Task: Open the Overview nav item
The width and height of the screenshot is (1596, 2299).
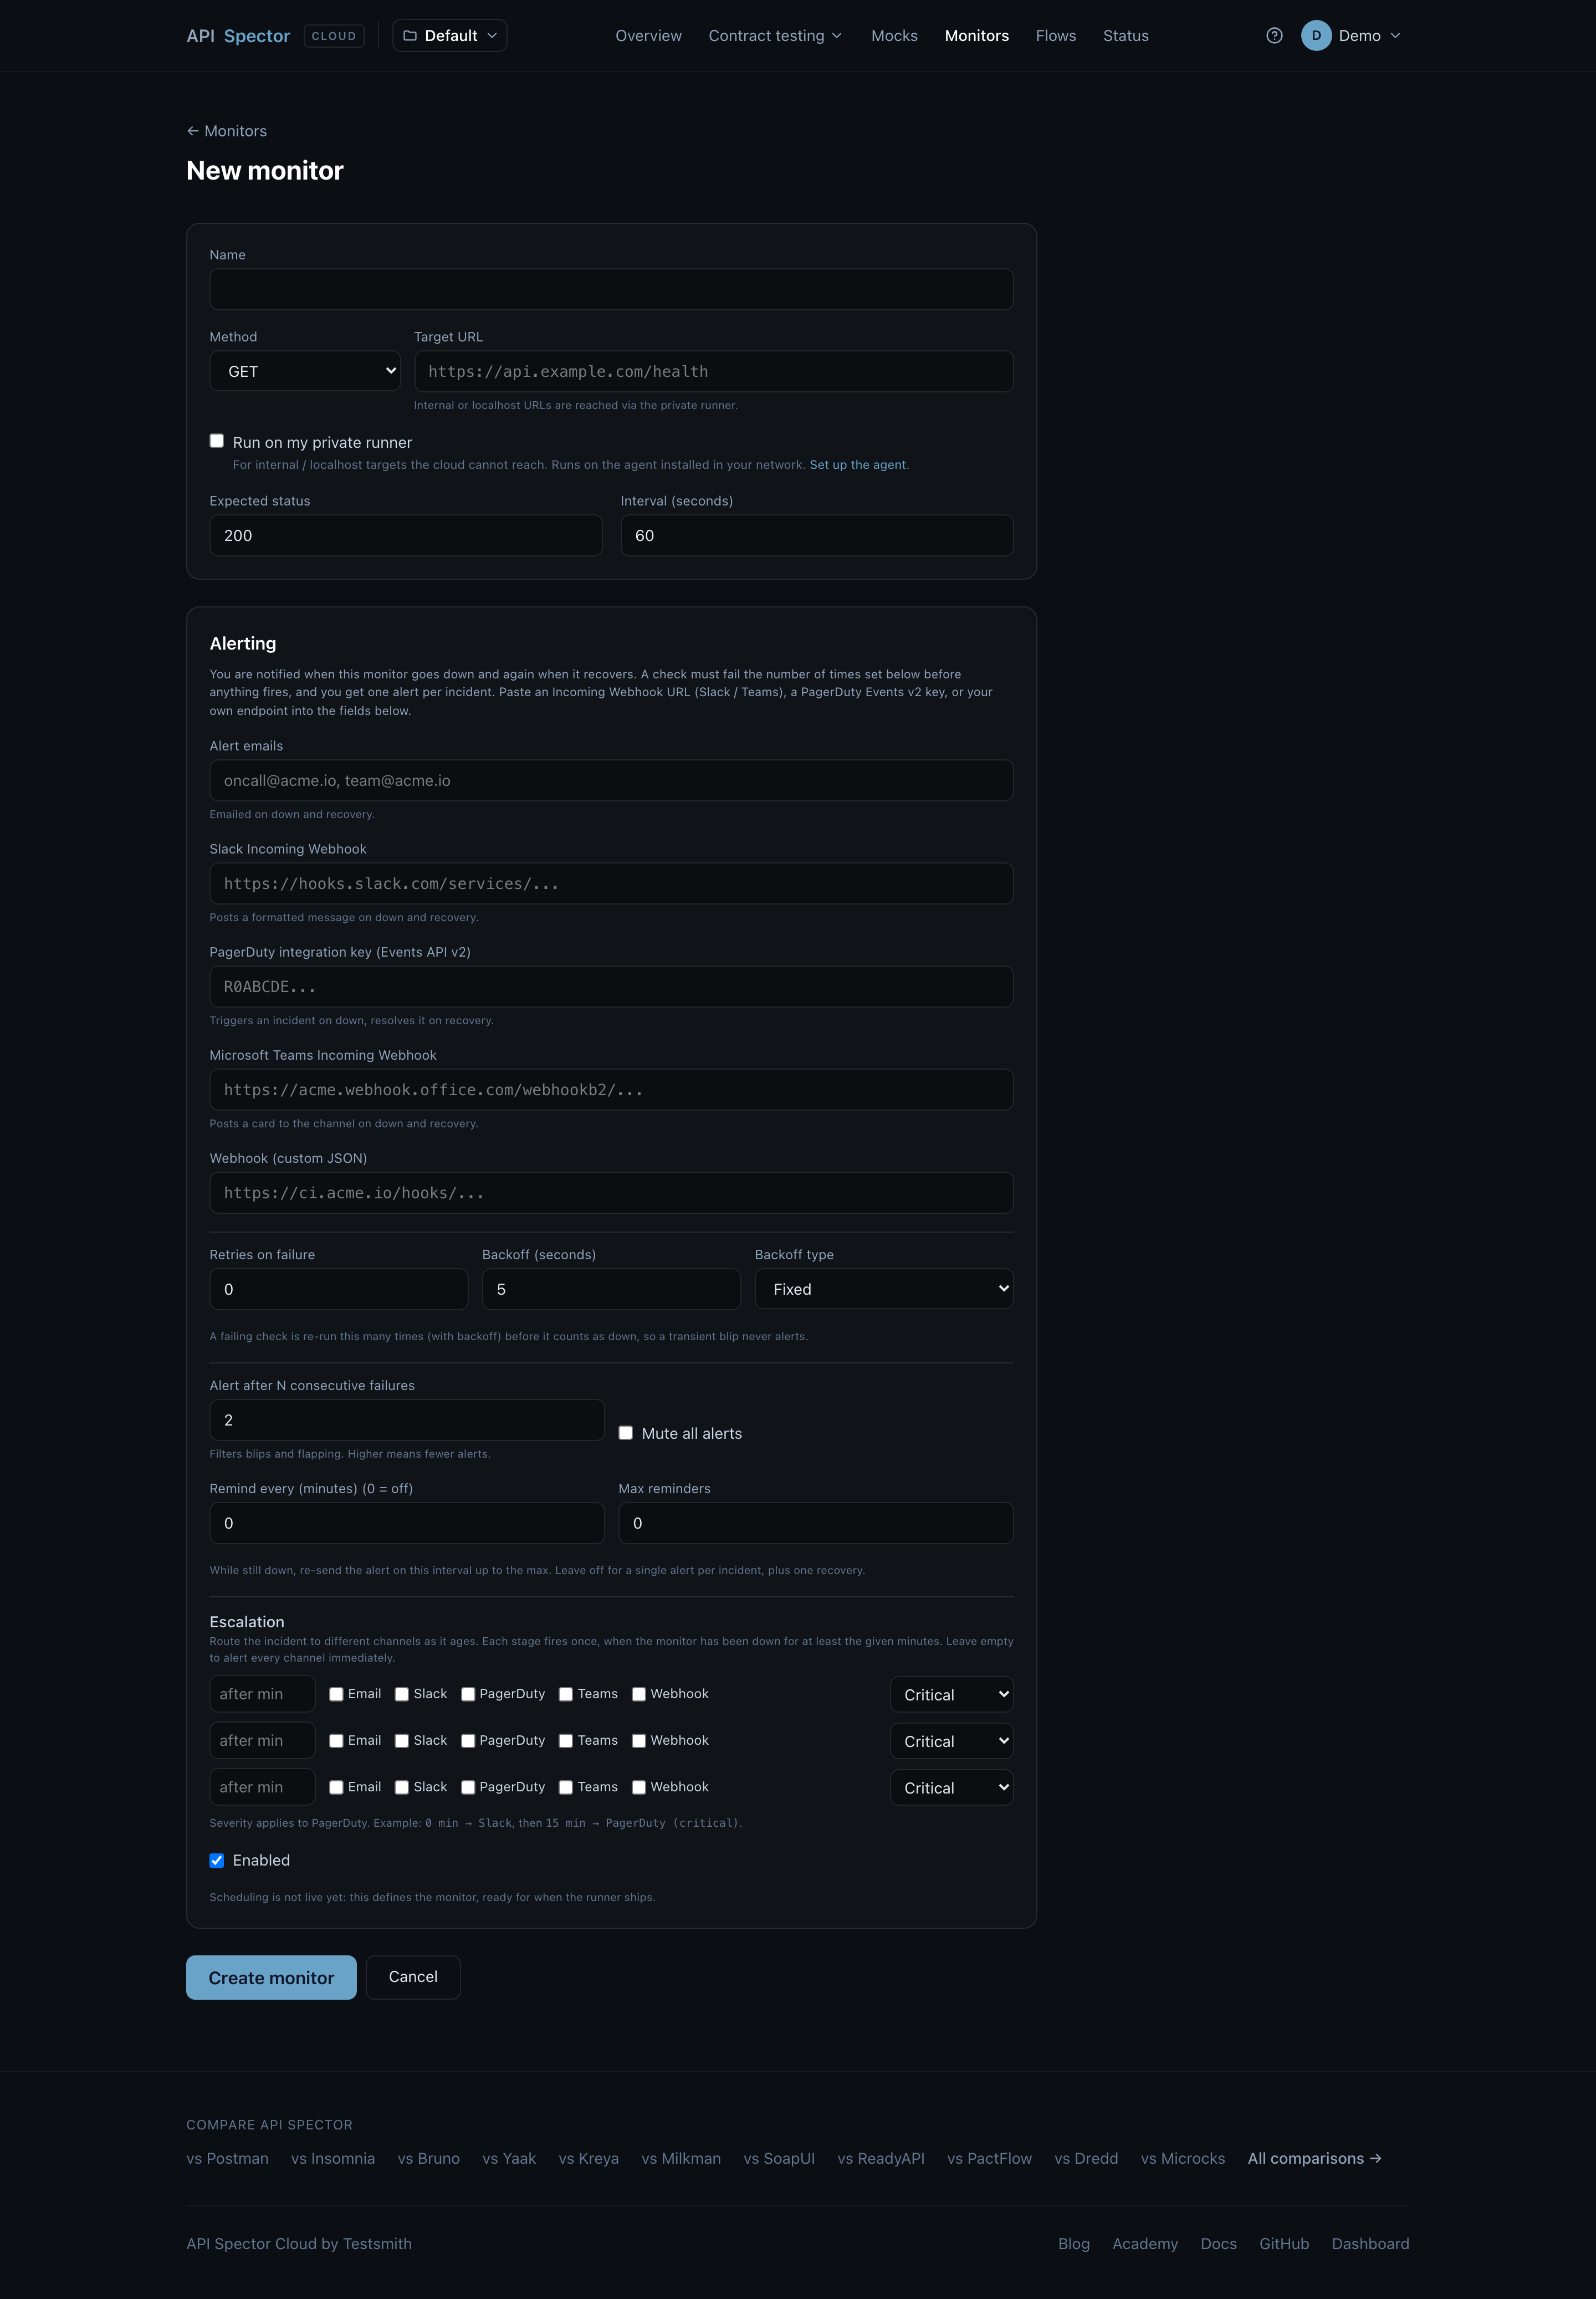Action: [648, 36]
